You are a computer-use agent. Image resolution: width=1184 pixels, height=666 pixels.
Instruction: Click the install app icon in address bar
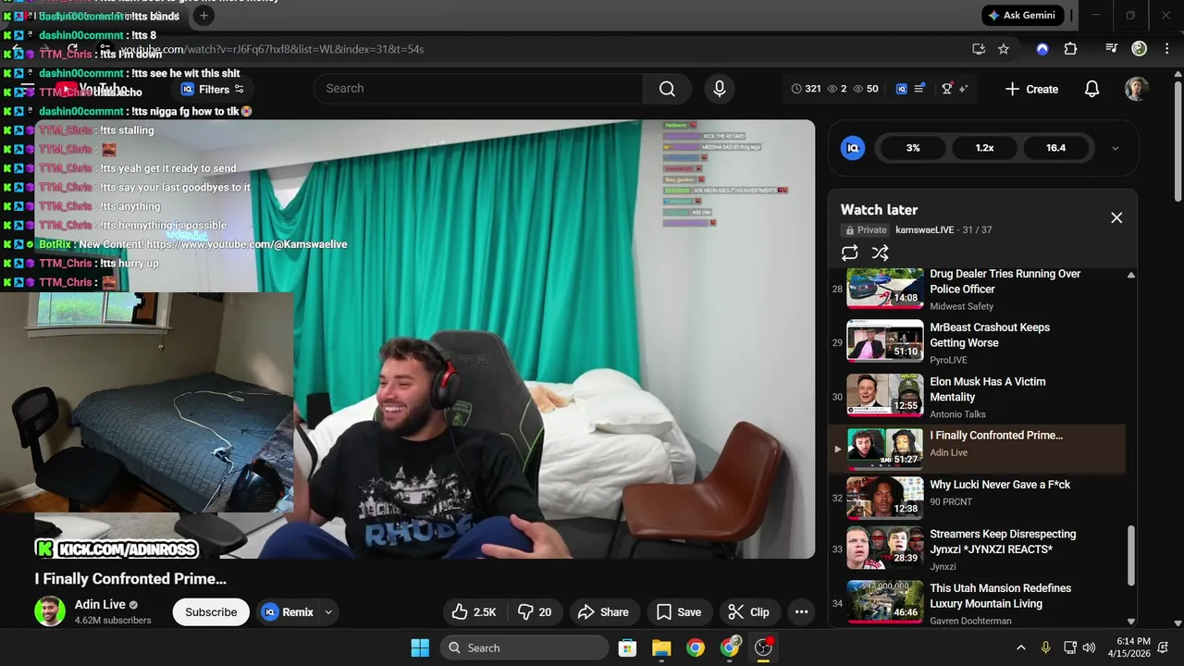coord(979,49)
